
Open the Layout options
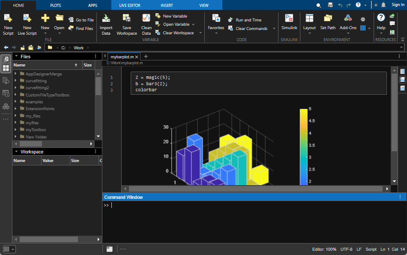pos(309,19)
